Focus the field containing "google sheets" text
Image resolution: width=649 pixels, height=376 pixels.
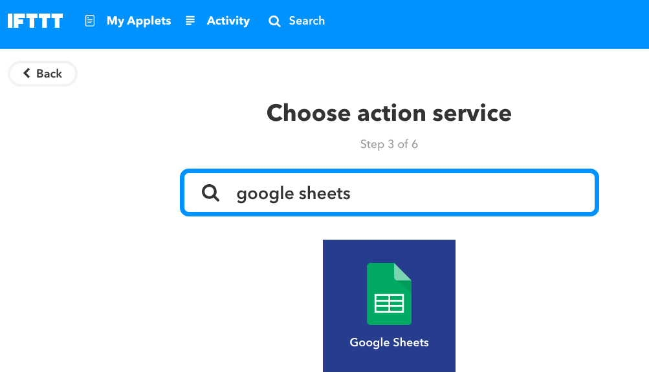click(294, 193)
